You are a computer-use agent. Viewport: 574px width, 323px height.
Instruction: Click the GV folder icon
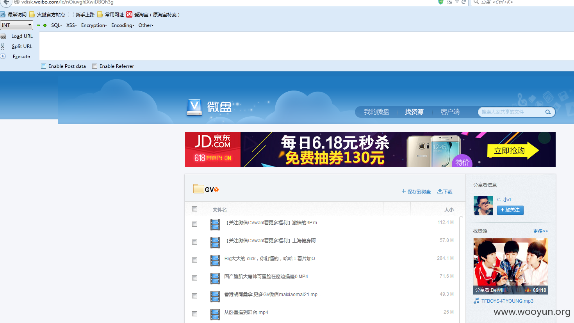point(199,189)
